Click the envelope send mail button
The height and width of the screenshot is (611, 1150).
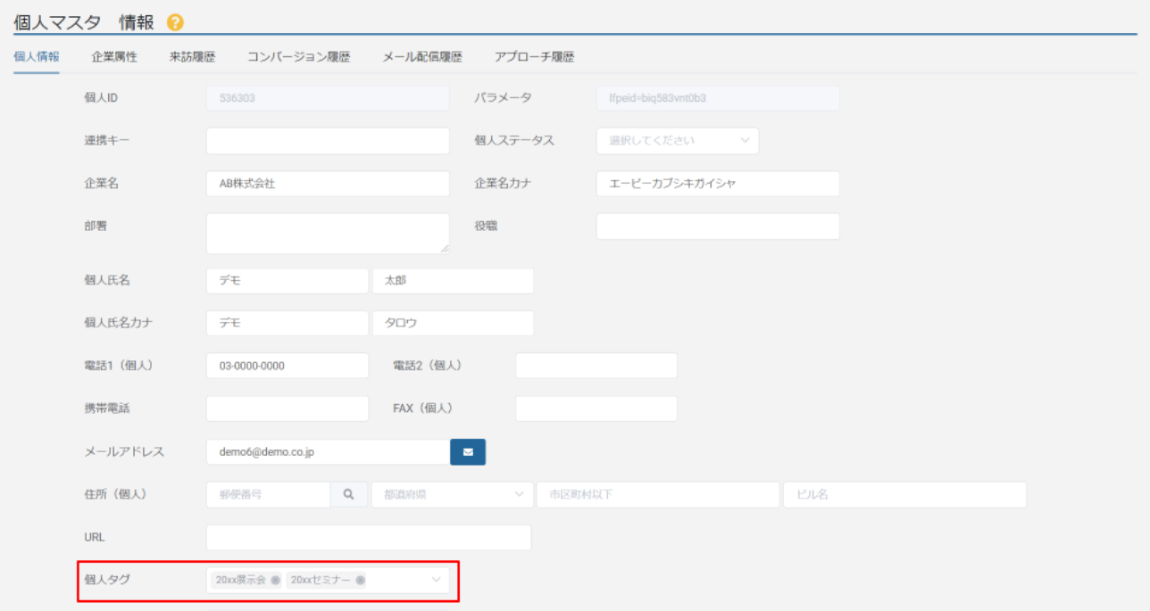pyautogui.click(x=468, y=452)
